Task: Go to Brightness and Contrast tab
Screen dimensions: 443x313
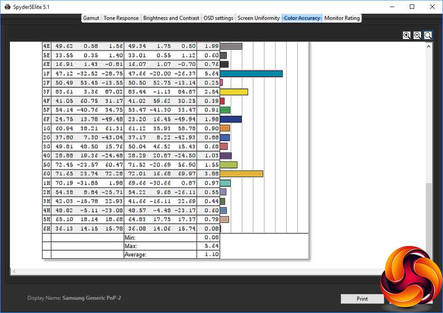Action: click(171, 18)
